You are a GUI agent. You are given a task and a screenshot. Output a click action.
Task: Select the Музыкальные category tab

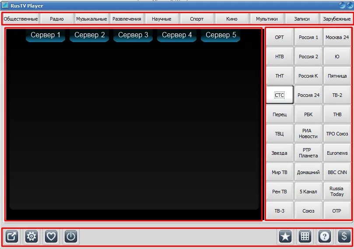[x=91, y=19]
